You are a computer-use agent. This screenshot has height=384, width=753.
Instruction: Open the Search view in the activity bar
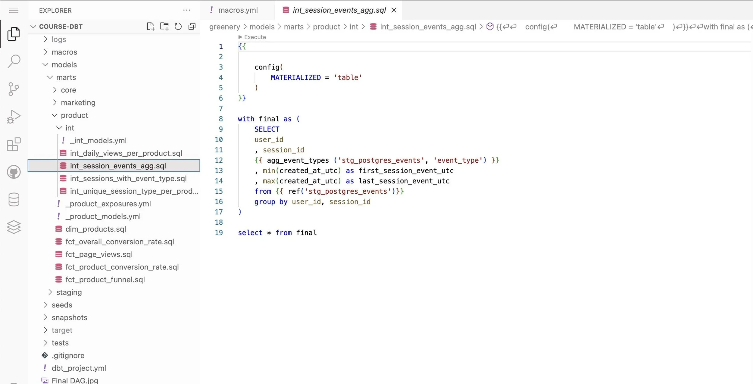point(14,61)
